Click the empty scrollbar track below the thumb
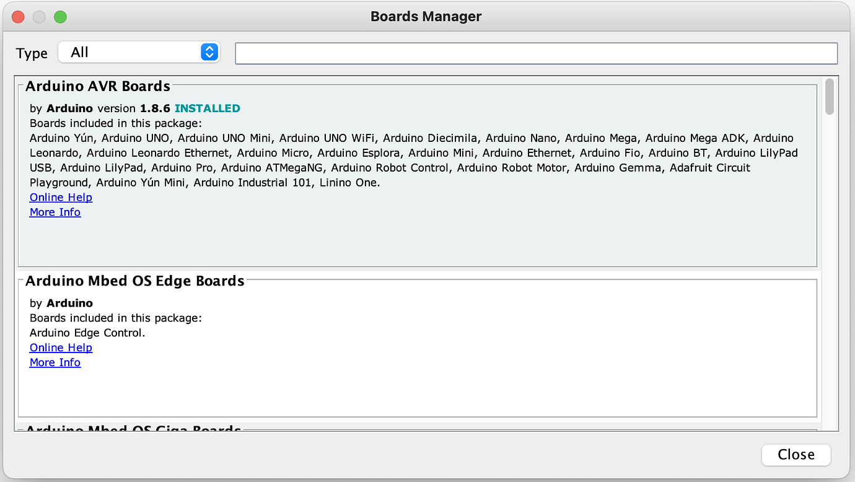 pos(830,273)
